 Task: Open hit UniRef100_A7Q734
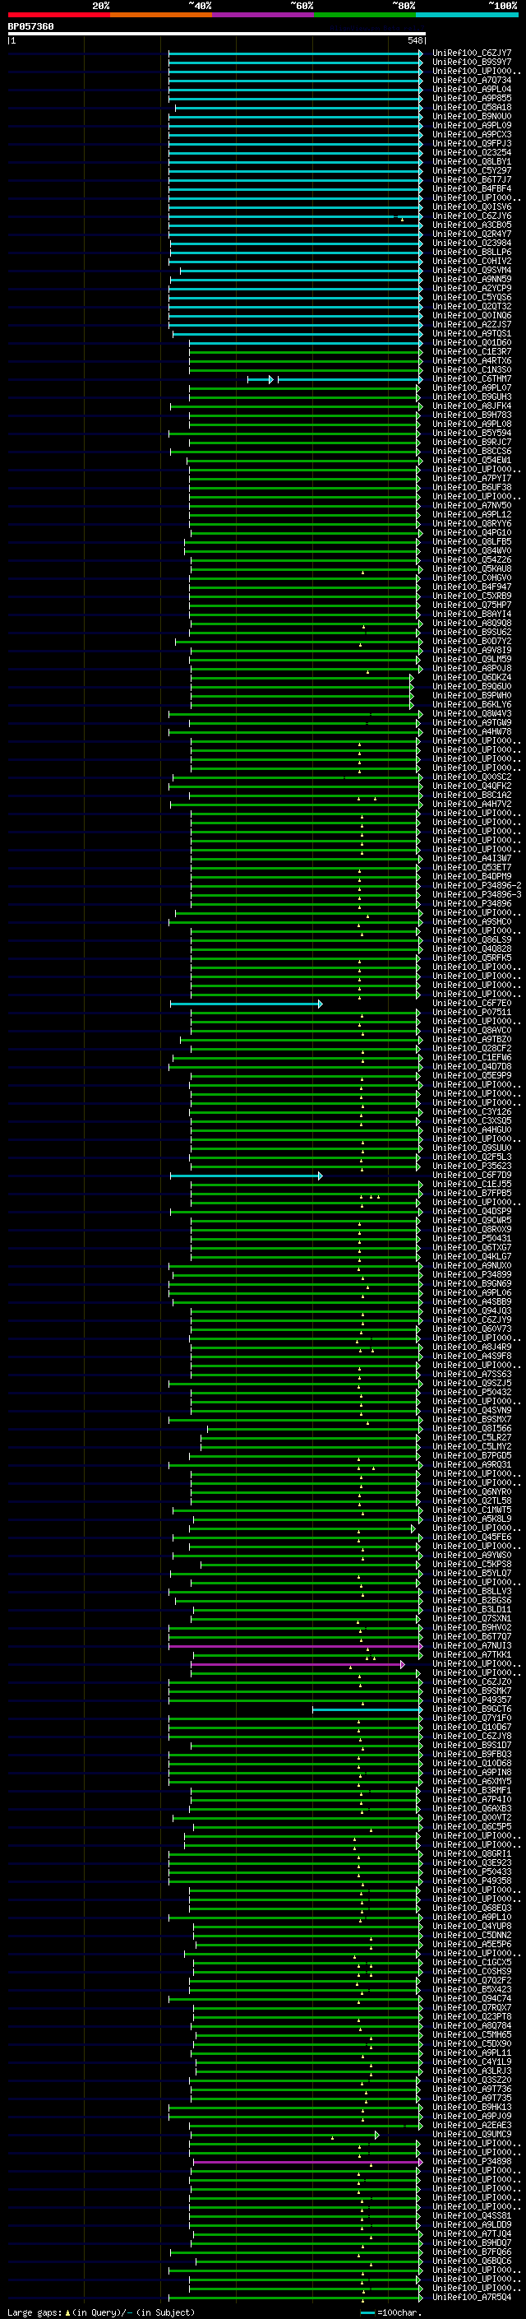471,80
